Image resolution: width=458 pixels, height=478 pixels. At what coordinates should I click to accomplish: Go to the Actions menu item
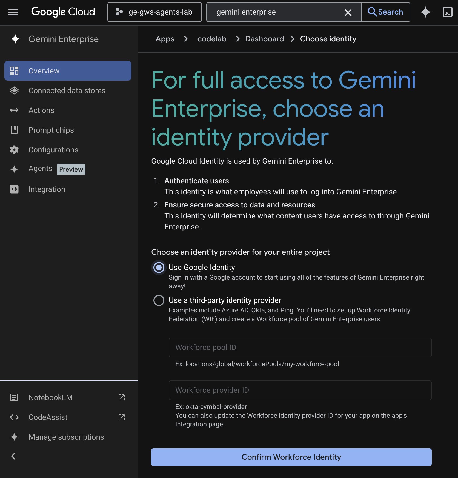(x=41, y=110)
